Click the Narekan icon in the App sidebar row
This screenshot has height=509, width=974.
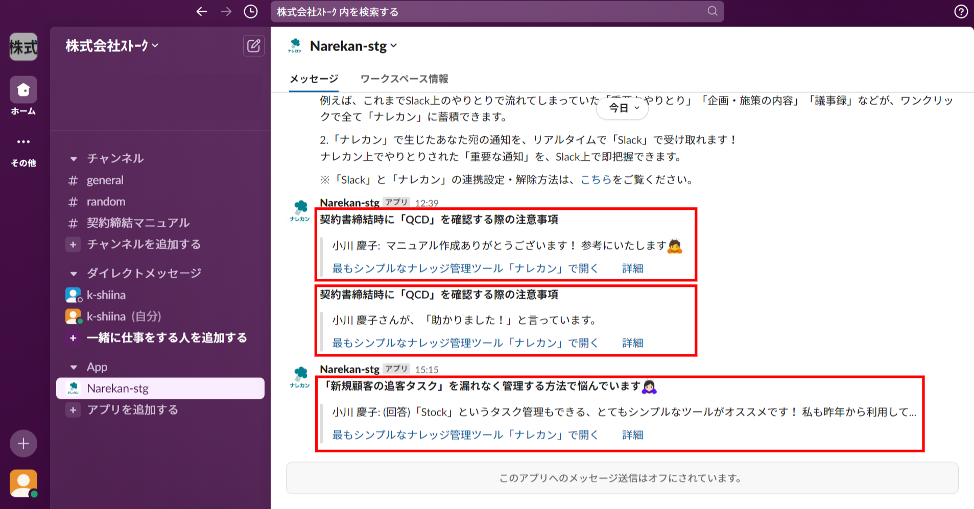pos(73,389)
